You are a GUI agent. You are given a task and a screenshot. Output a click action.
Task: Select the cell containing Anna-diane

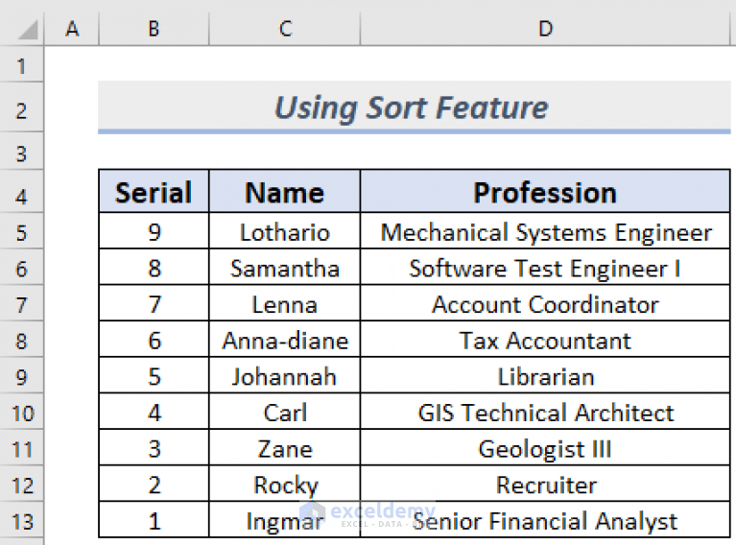point(285,342)
